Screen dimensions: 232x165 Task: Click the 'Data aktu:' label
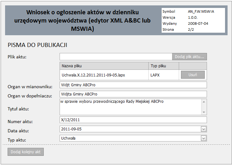click(x=18, y=131)
